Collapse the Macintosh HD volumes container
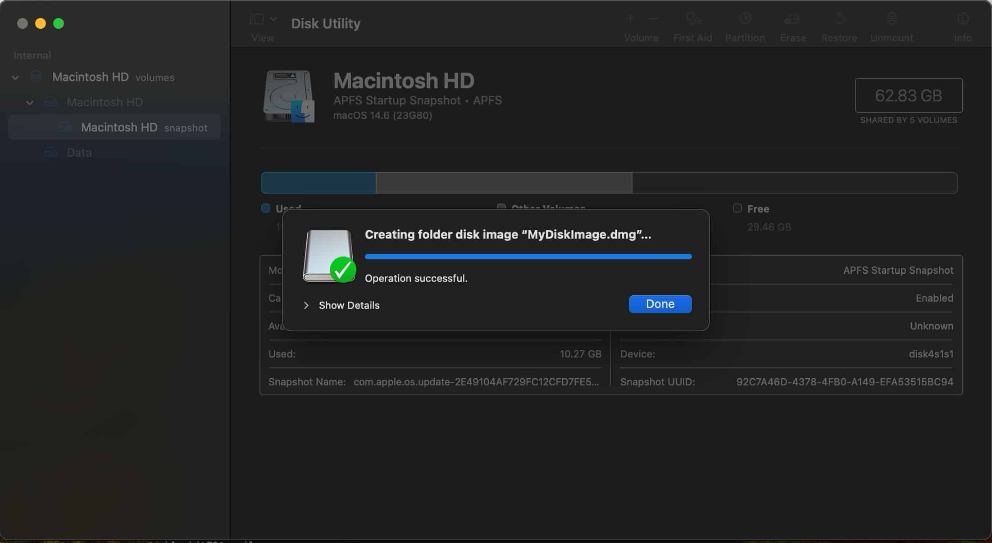This screenshot has height=543, width=992. 15,77
